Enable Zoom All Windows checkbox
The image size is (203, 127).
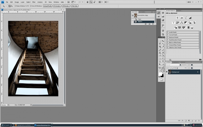pyautogui.click(x=30, y=6)
